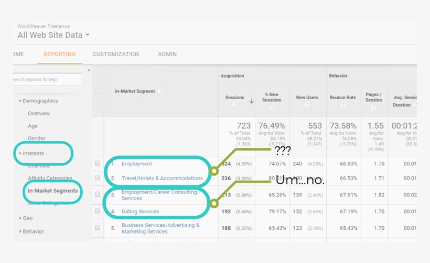This screenshot has height=263, width=430.
Task: Check the Dating Services row checkbox
Action: (x=98, y=211)
